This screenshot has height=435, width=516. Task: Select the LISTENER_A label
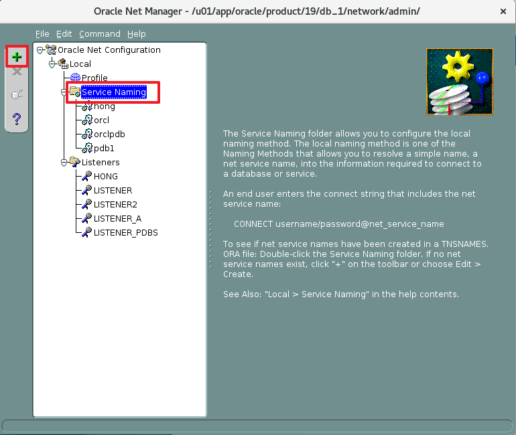point(117,219)
